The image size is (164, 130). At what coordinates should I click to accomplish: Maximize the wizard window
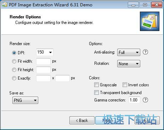coord(145,5)
